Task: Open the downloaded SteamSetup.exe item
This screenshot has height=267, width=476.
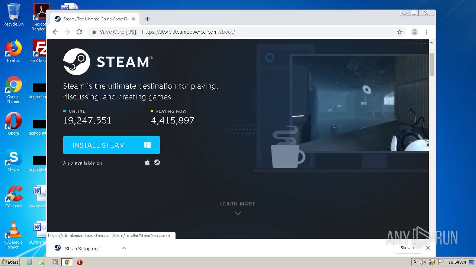Action: tap(83, 248)
